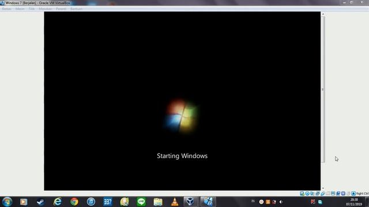Click the hard disk activity status icon

tap(302, 193)
